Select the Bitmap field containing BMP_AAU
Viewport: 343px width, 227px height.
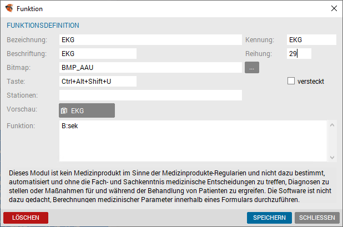click(150, 67)
